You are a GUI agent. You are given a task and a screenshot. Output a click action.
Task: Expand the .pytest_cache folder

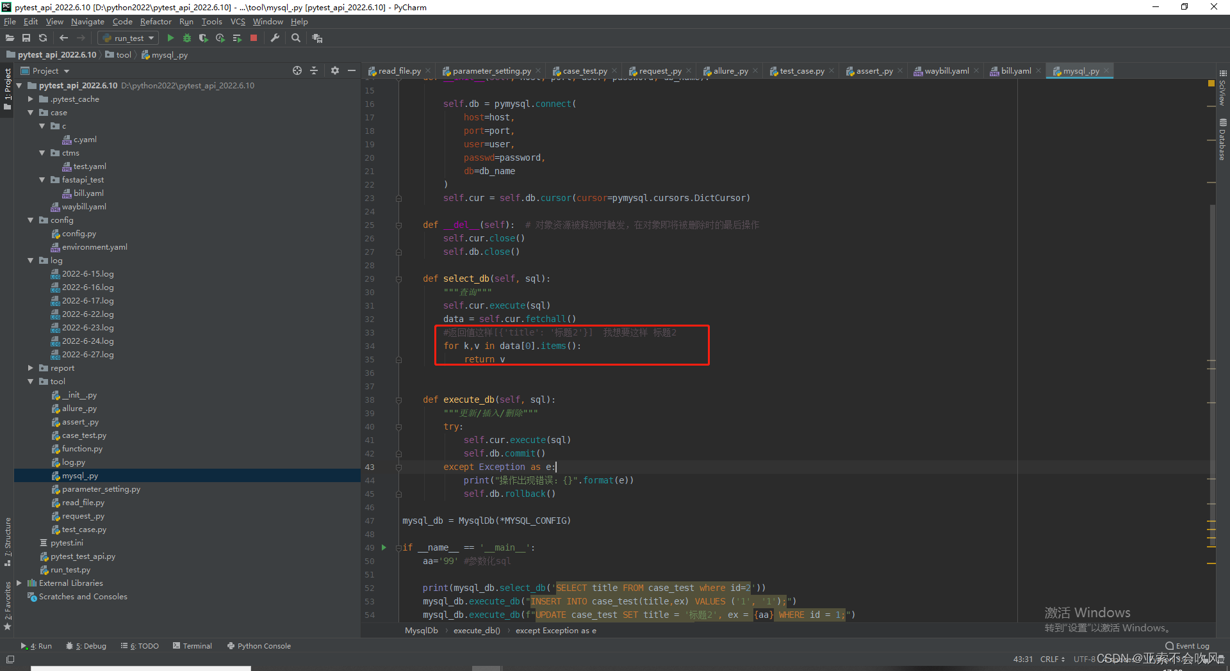point(31,99)
